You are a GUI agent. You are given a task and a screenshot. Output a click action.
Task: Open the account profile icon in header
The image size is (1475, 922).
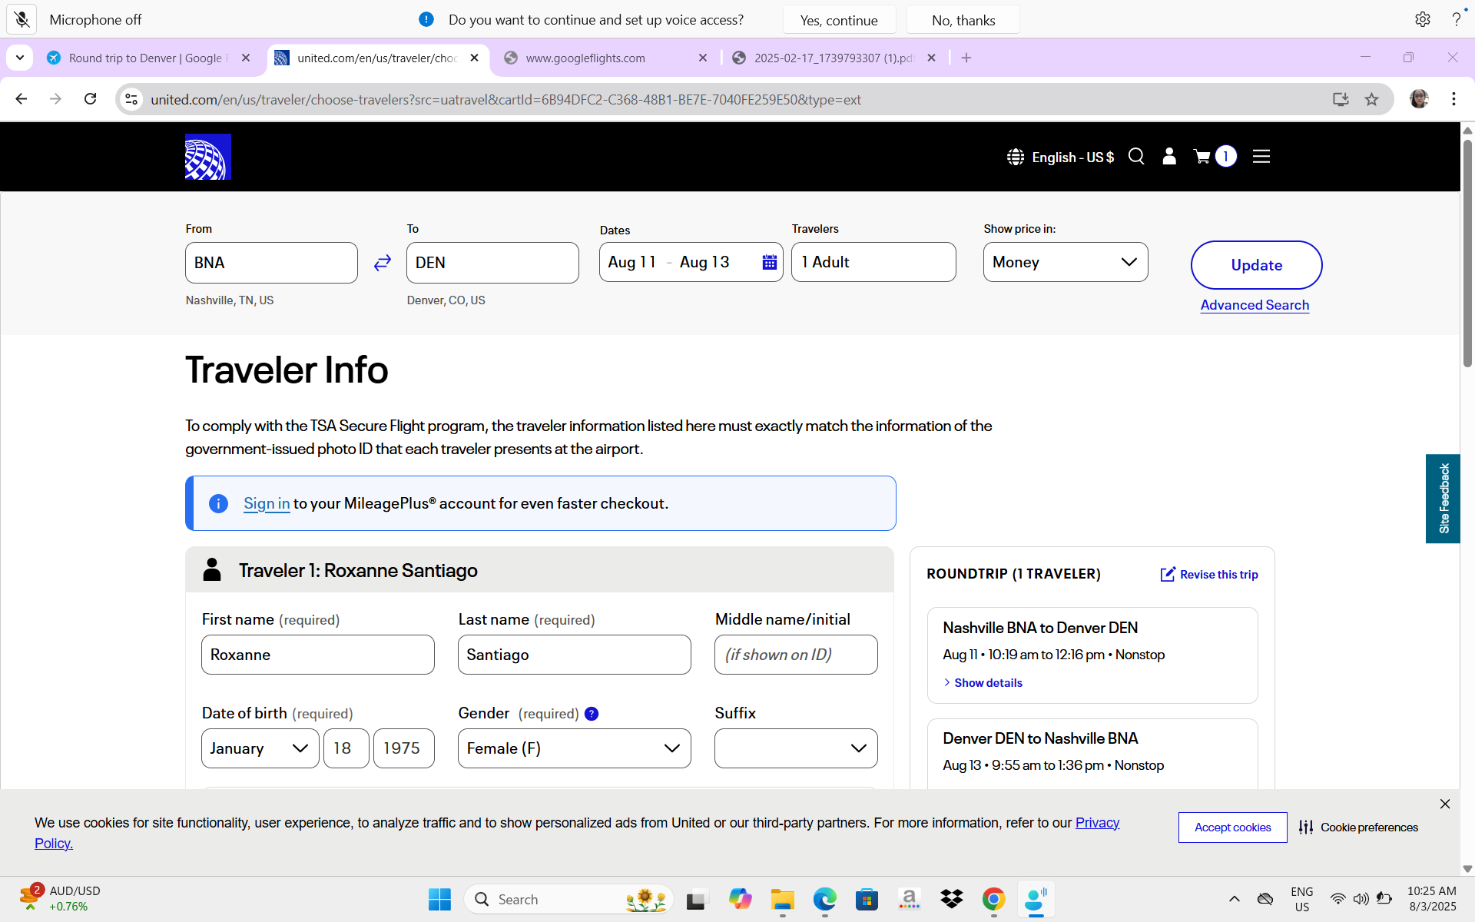click(x=1169, y=157)
